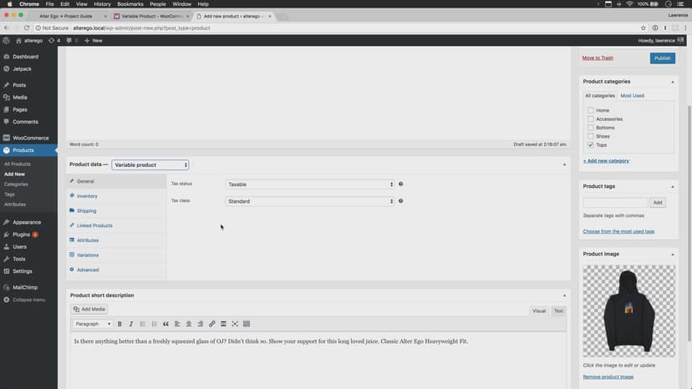Expand the Paragraph format dropdown
Viewport: 692px width, 389px height.
(92, 324)
